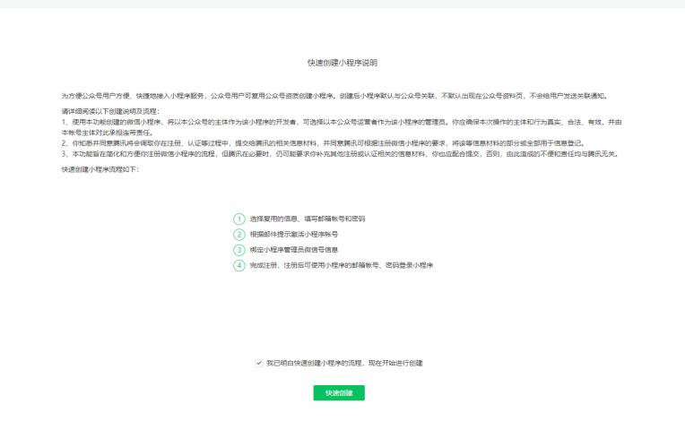Click the line 请详细阅读以下创建说明及流程

110,111
